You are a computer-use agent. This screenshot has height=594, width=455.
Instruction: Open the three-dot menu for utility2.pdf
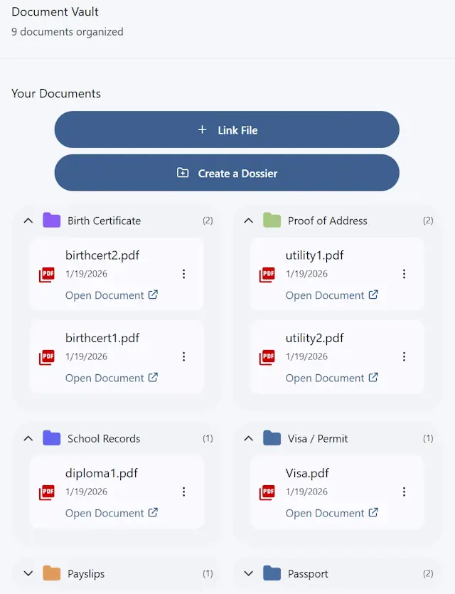tap(405, 356)
